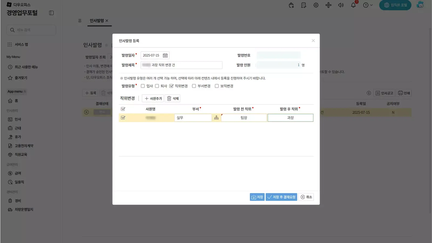Open the 인사 menu in the sidebar
The width and height of the screenshot is (432, 243).
[x=18, y=119]
